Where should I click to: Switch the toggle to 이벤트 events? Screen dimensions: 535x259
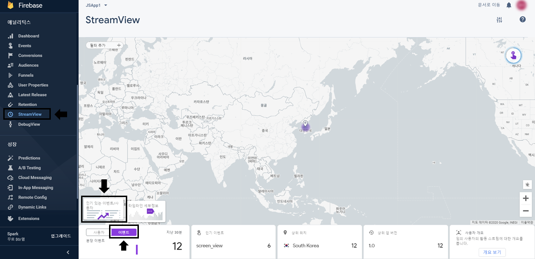point(124,233)
